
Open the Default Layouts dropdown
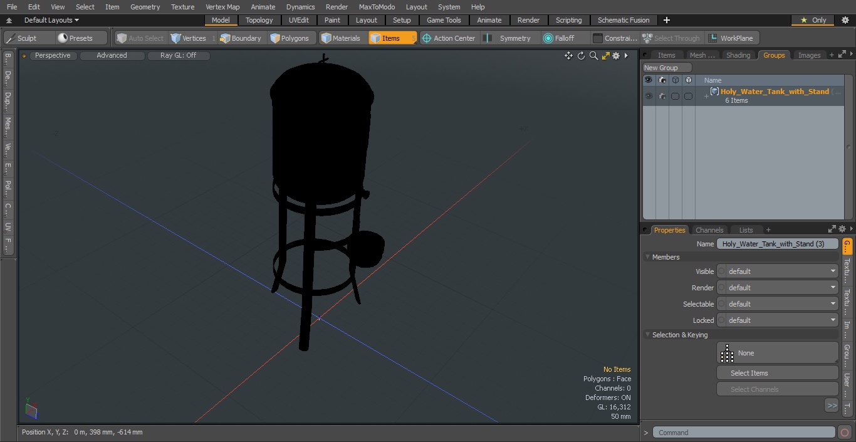pyautogui.click(x=51, y=20)
